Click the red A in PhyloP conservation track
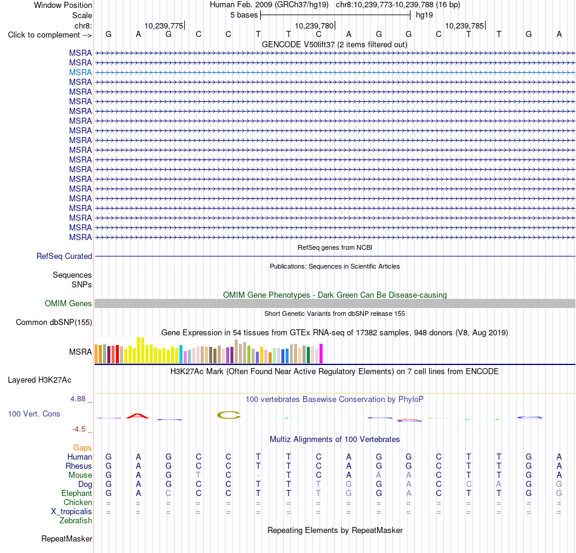This screenshot has height=553, width=576. [x=138, y=416]
